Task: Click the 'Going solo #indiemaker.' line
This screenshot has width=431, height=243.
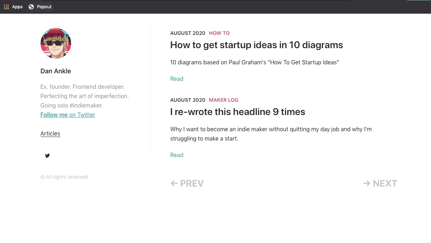Action: click(x=71, y=105)
